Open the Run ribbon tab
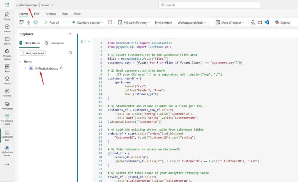 65,14
